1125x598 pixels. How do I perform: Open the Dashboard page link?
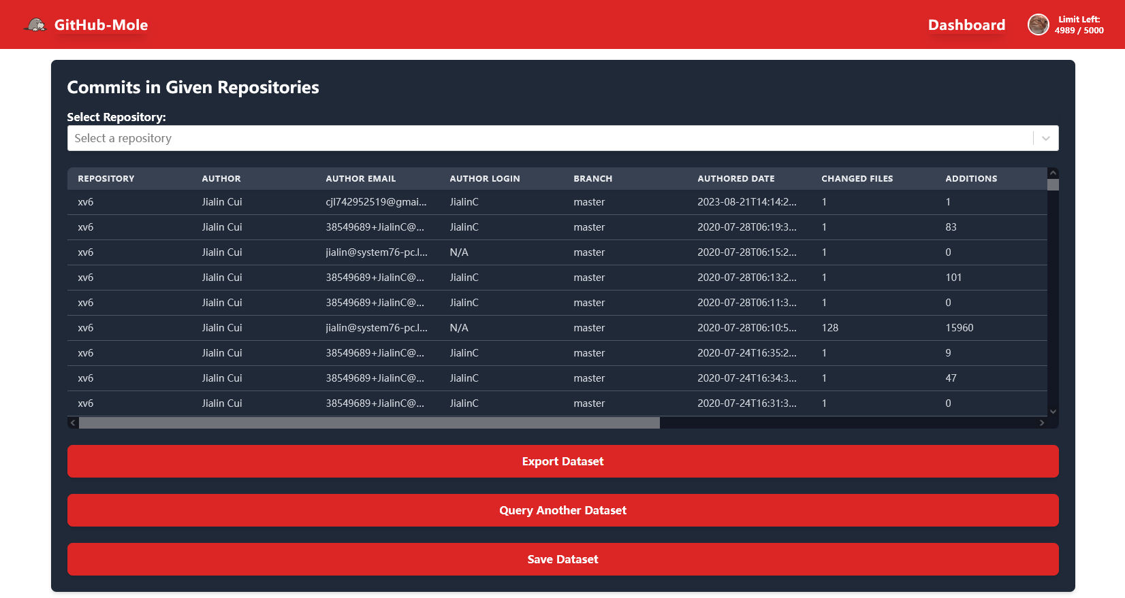coord(966,25)
